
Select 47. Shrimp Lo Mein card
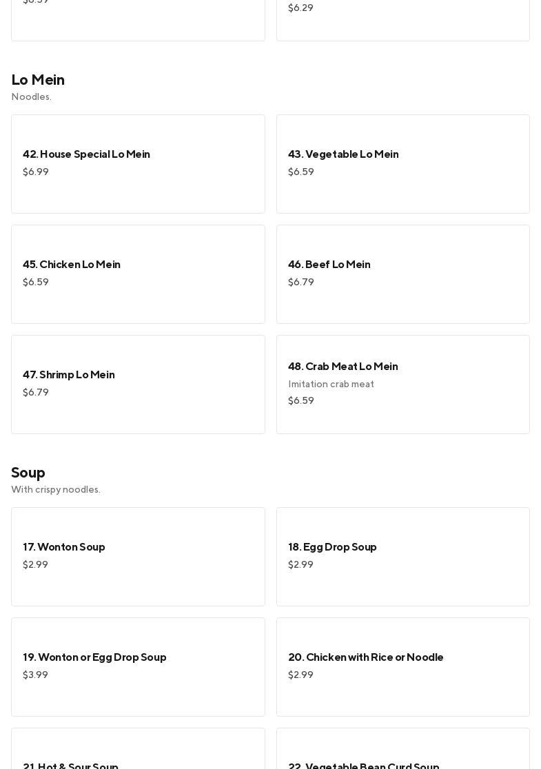(138, 384)
